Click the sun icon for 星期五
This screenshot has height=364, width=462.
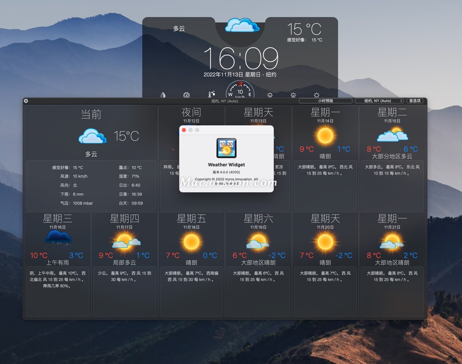click(x=192, y=242)
